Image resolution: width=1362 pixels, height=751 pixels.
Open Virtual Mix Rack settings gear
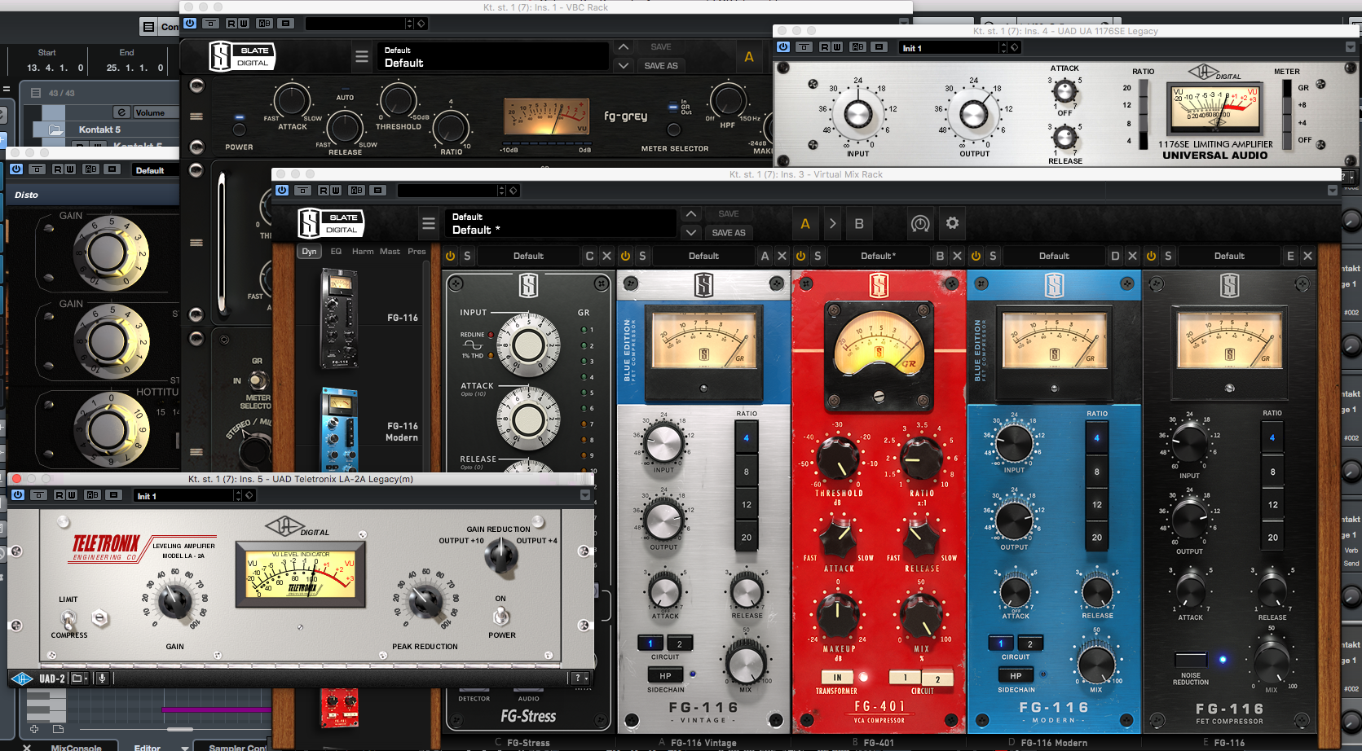[952, 223]
